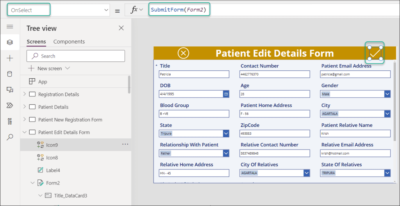The width and height of the screenshot is (400, 206).
Task: Click the Blood Group field
Action: pyautogui.click(x=194, y=114)
